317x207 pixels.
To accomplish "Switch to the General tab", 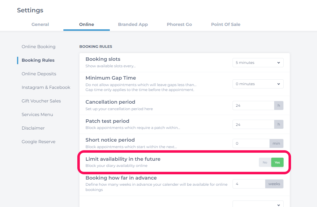I will (x=40, y=24).
